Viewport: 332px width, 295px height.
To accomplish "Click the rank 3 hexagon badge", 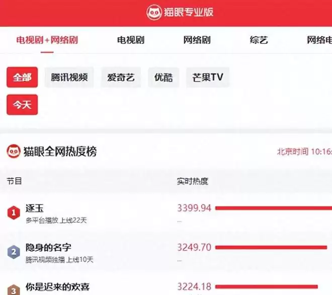I will pos(13,289).
